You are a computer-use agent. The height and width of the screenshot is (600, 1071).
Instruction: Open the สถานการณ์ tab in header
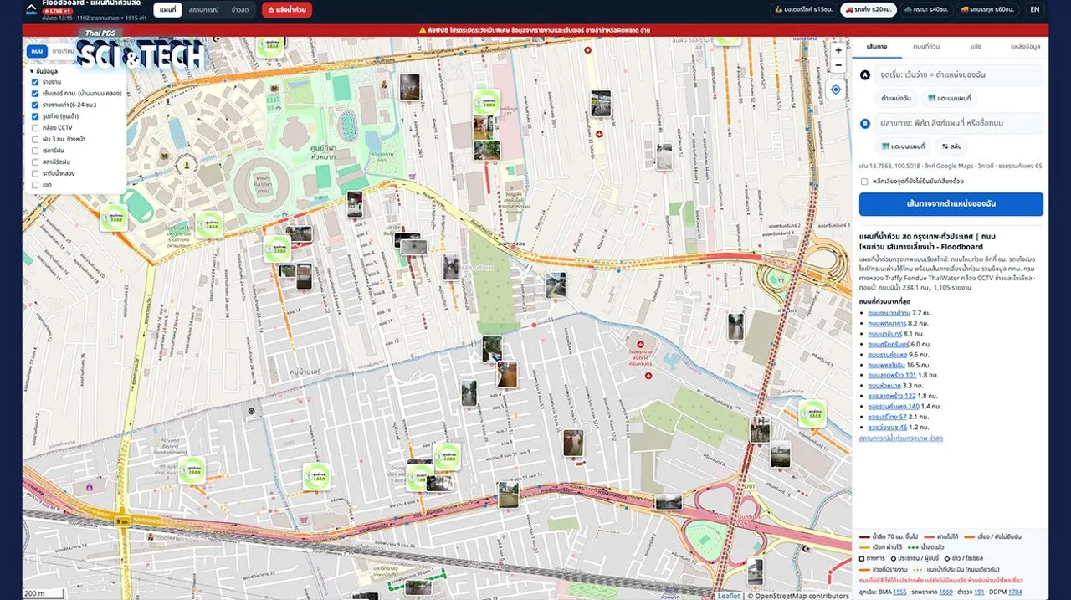pyautogui.click(x=204, y=9)
